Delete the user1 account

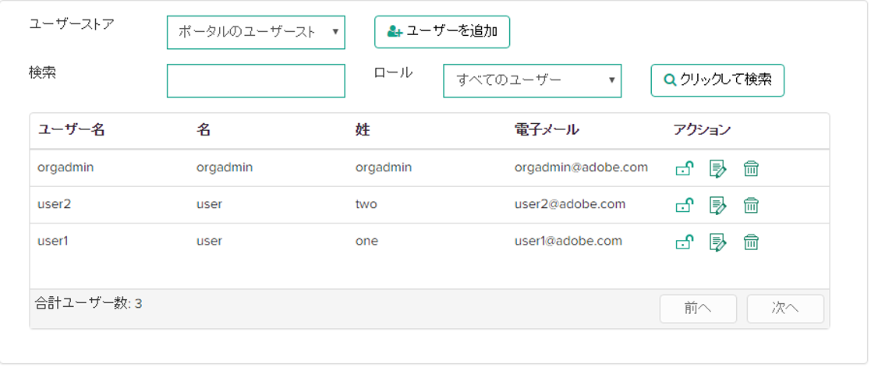[751, 242]
